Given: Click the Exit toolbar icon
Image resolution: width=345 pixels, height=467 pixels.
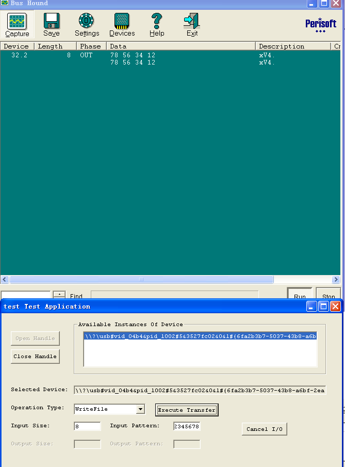Looking at the screenshot, I should pos(192,24).
